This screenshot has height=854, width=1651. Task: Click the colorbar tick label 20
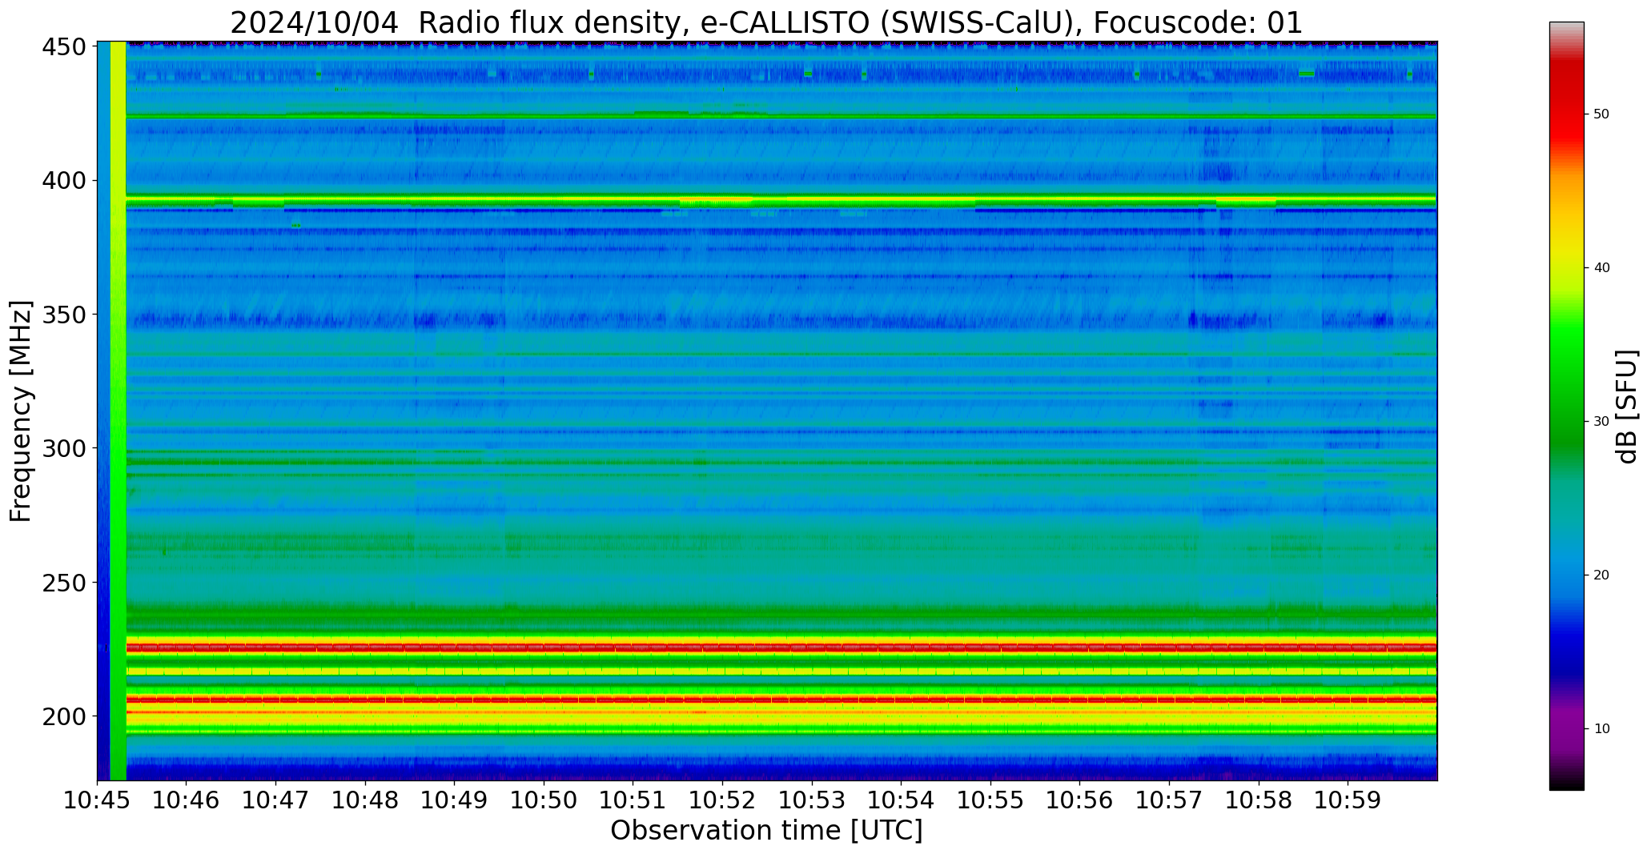pyautogui.click(x=1601, y=575)
